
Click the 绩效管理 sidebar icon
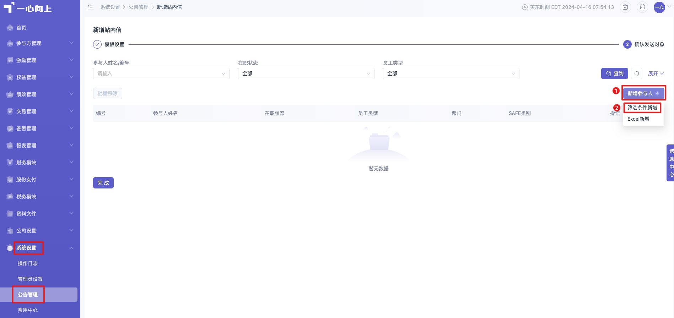point(10,94)
